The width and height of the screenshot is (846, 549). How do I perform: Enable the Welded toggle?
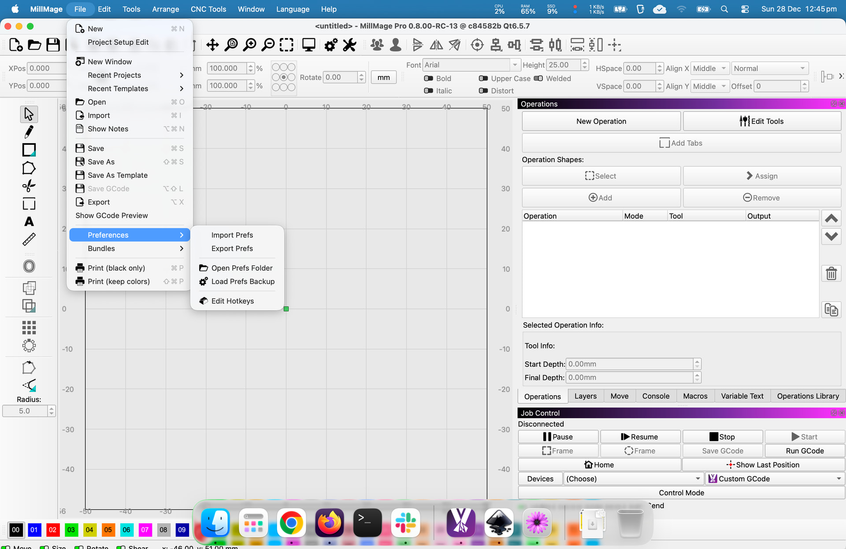[538, 78]
